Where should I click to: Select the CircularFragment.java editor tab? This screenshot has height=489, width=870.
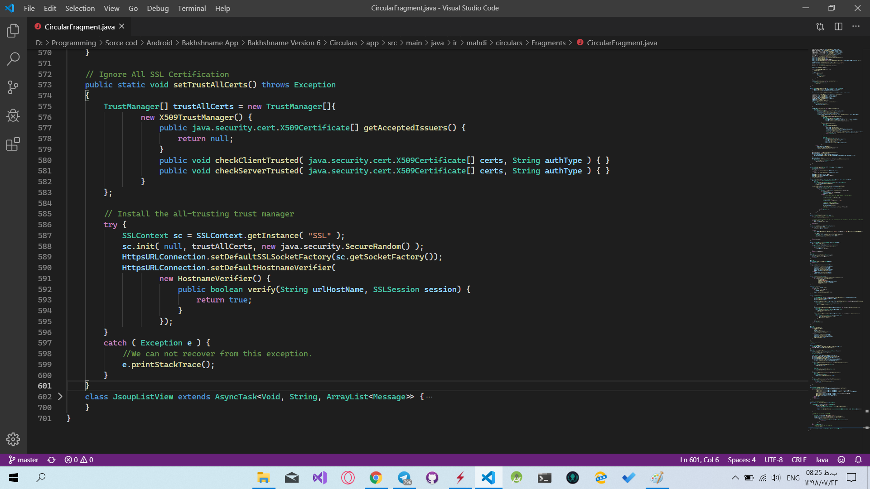79,27
